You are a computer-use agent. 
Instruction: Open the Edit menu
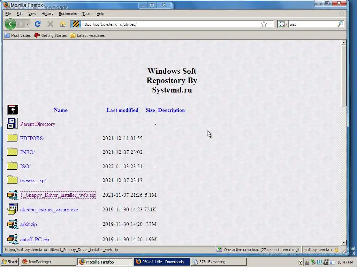pos(20,14)
